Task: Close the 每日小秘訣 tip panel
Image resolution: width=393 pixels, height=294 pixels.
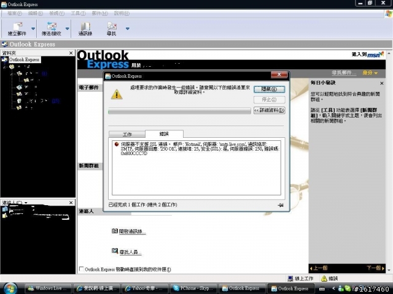Action: click(x=382, y=83)
